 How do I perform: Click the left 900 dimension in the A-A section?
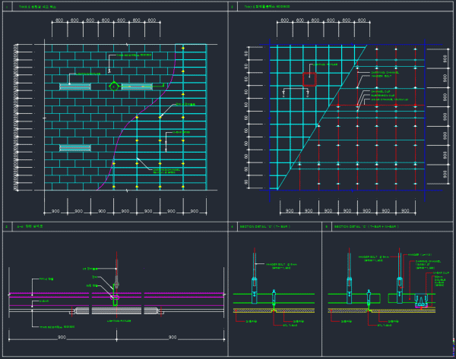(x=61, y=336)
